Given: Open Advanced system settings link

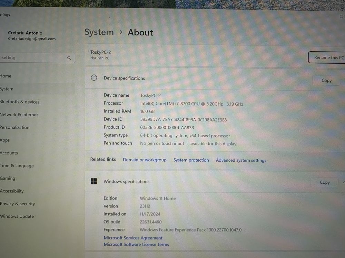Looking at the screenshot, I should [241, 160].
